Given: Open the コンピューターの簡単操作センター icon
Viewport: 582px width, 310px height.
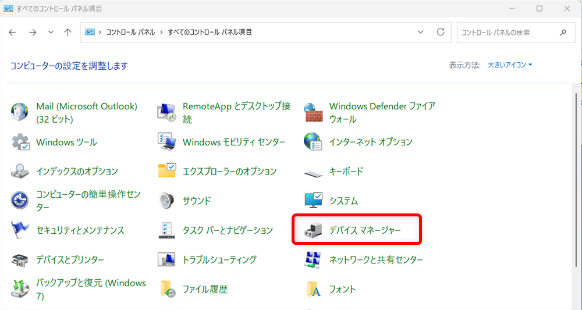Looking at the screenshot, I should 20,201.
